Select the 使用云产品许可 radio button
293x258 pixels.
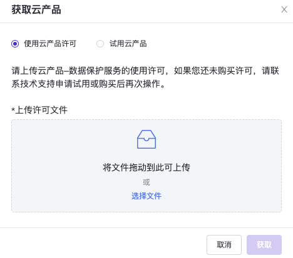tap(15, 44)
